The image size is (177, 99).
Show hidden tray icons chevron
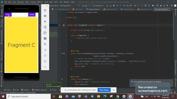point(152,97)
